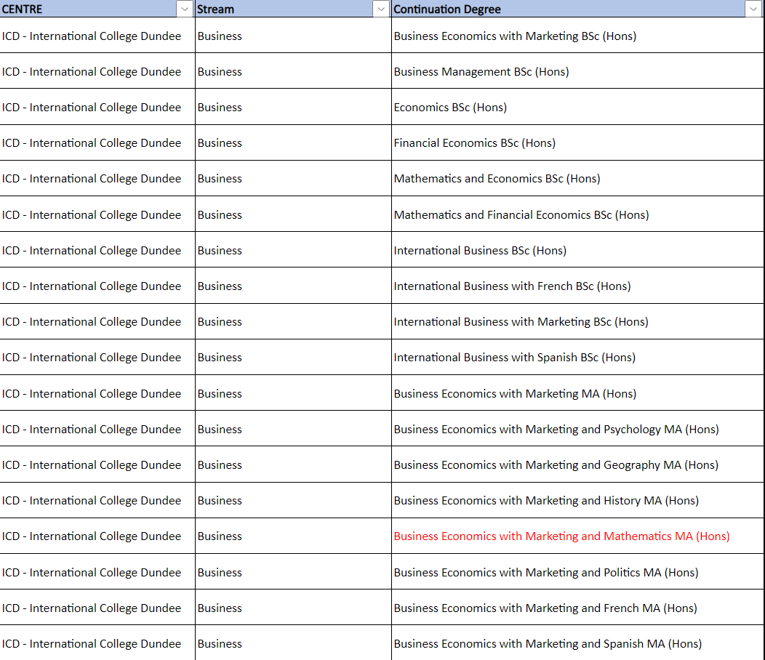Select Business Economics with Marketing MA (Hons) cell
Screen dimensions: 765x660
(577, 393)
